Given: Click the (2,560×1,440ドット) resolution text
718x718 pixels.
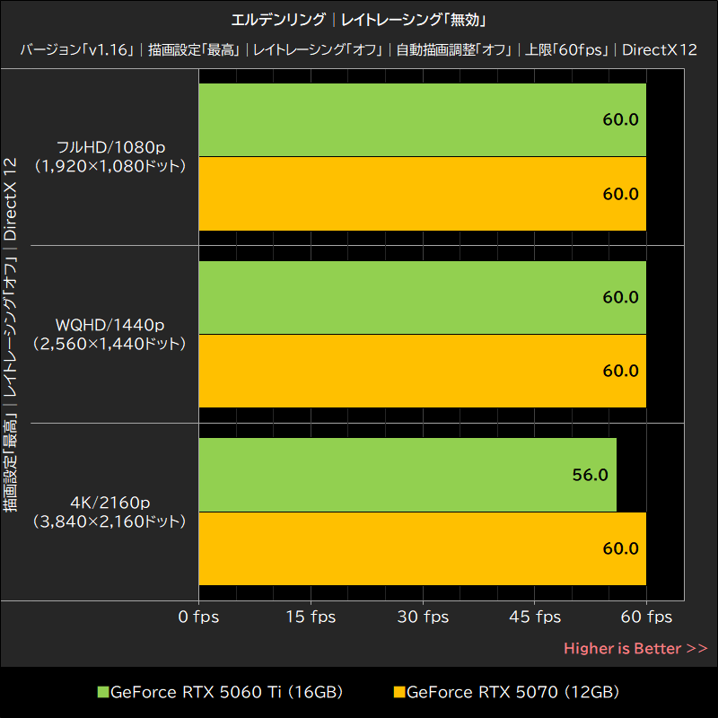Looking at the screenshot, I should pos(109,344).
